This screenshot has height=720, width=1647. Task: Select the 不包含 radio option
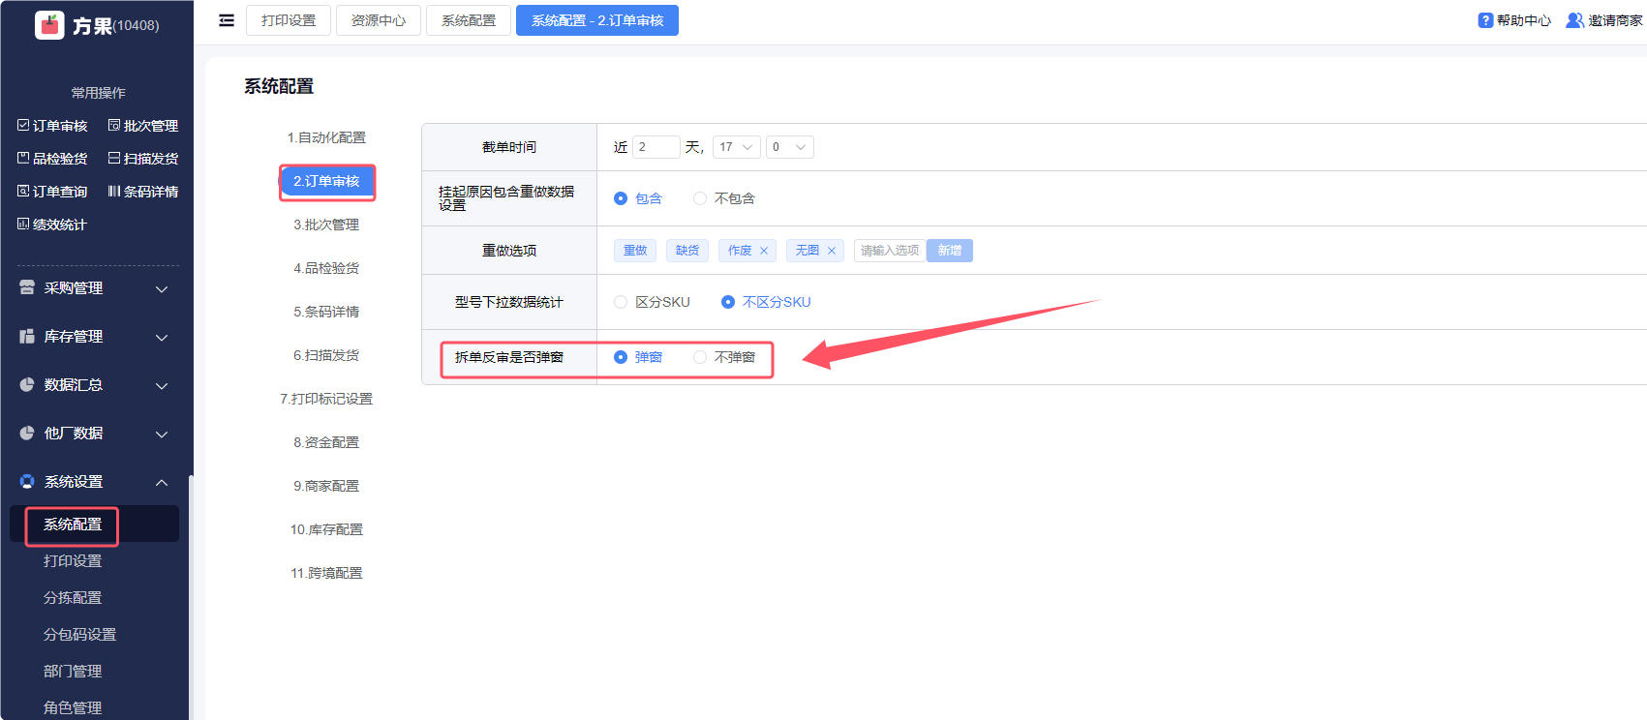[700, 198]
